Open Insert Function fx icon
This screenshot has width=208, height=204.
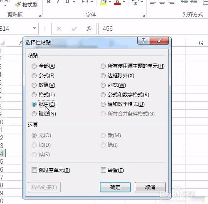coord(89,29)
